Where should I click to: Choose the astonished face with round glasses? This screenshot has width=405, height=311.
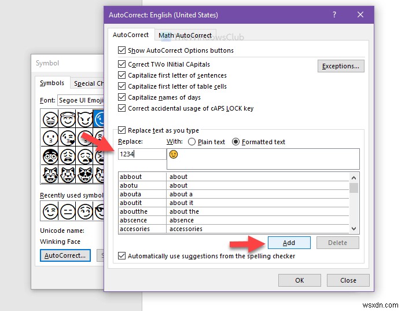pyautogui.click(x=50, y=156)
